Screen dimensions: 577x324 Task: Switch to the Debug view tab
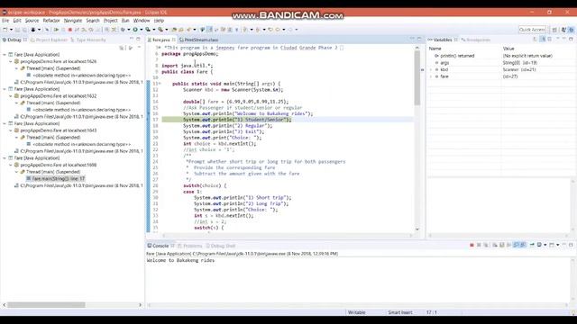[14, 40]
